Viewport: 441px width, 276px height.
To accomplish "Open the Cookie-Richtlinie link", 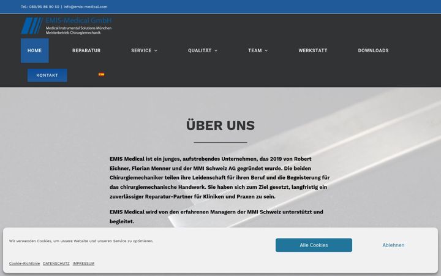I will [24, 263].
